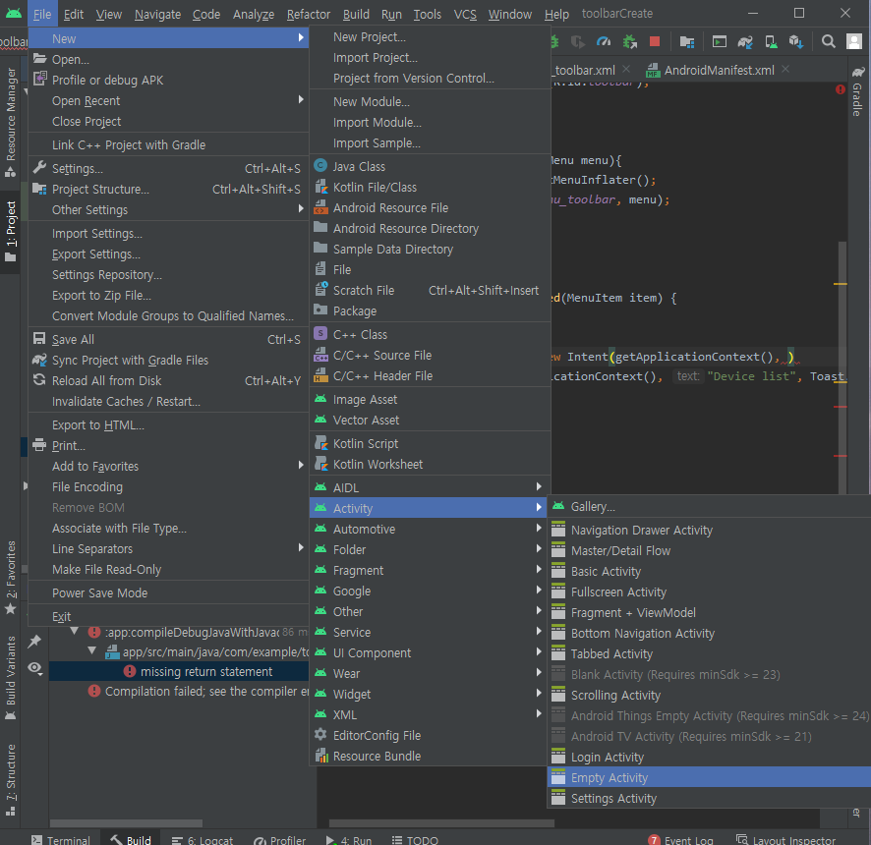Expand the Open Recent submenu
Viewport: 871px width, 845px height.
[168, 101]
